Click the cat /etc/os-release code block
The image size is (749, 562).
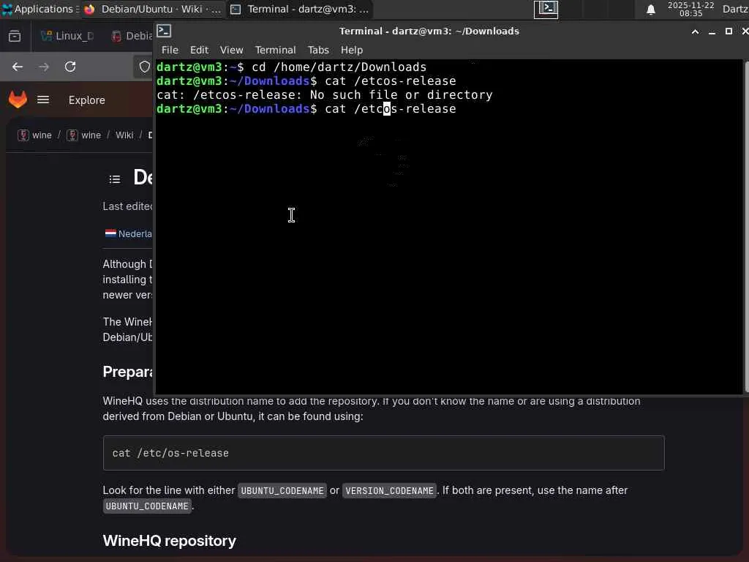(383, 453)
